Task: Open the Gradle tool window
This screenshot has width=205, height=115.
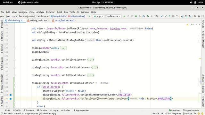Action: (x=203, y=24)
